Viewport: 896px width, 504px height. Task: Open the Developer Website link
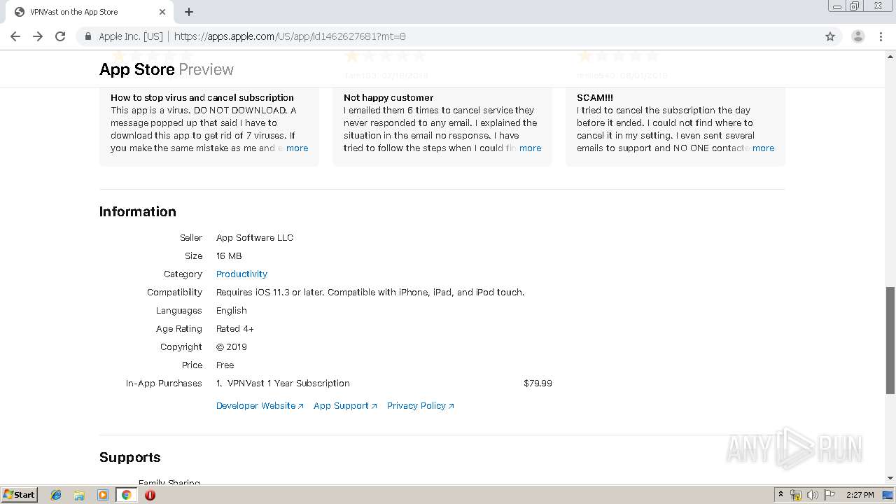[260, 405]
